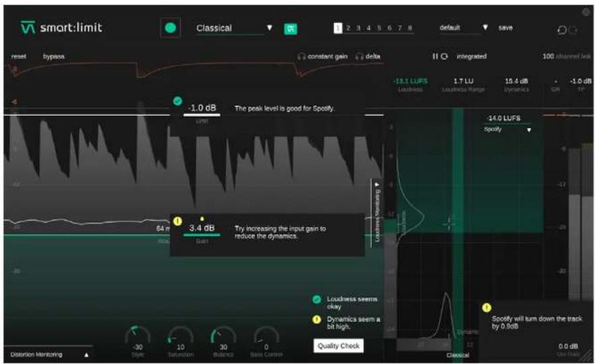Click the Quality Check button
The image size is (595, 364).
pos(339,346)
